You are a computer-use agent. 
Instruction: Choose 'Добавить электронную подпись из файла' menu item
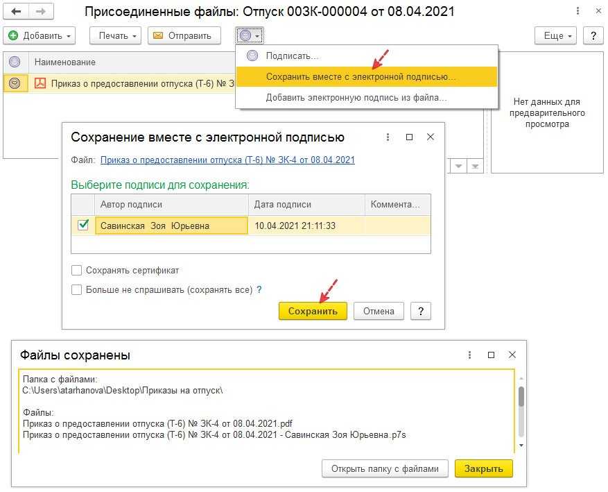point(356,98)
